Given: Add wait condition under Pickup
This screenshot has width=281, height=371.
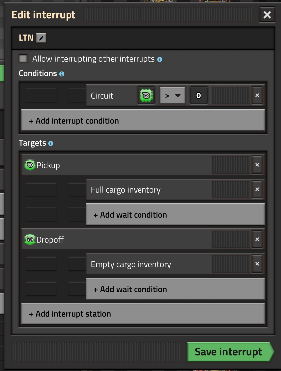Looking at the screenshot, I should [175, 214].
